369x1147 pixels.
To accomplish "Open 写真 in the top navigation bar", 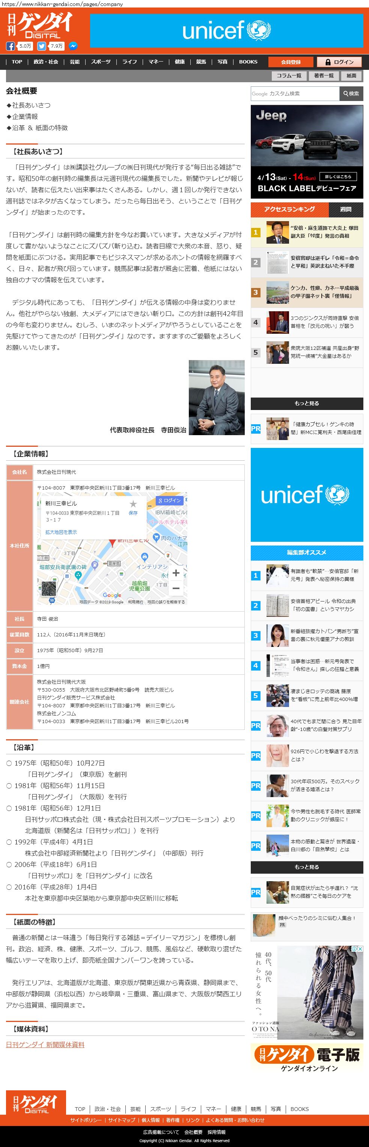I will (x=223, y=62).
